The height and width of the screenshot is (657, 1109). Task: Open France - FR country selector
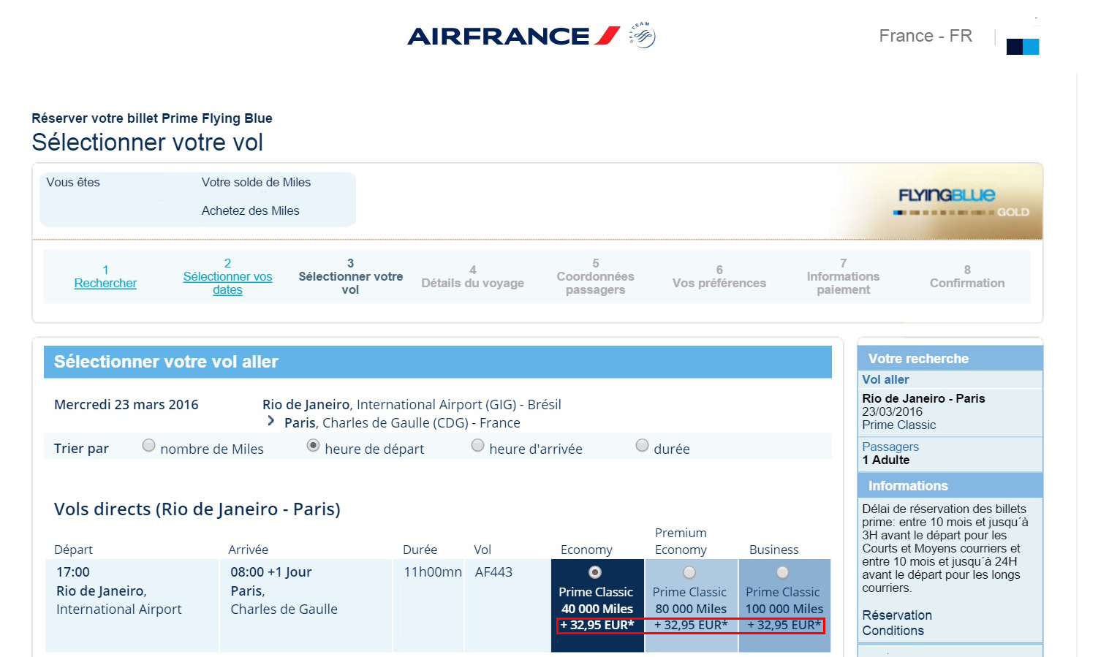click(x=926, y=36)
